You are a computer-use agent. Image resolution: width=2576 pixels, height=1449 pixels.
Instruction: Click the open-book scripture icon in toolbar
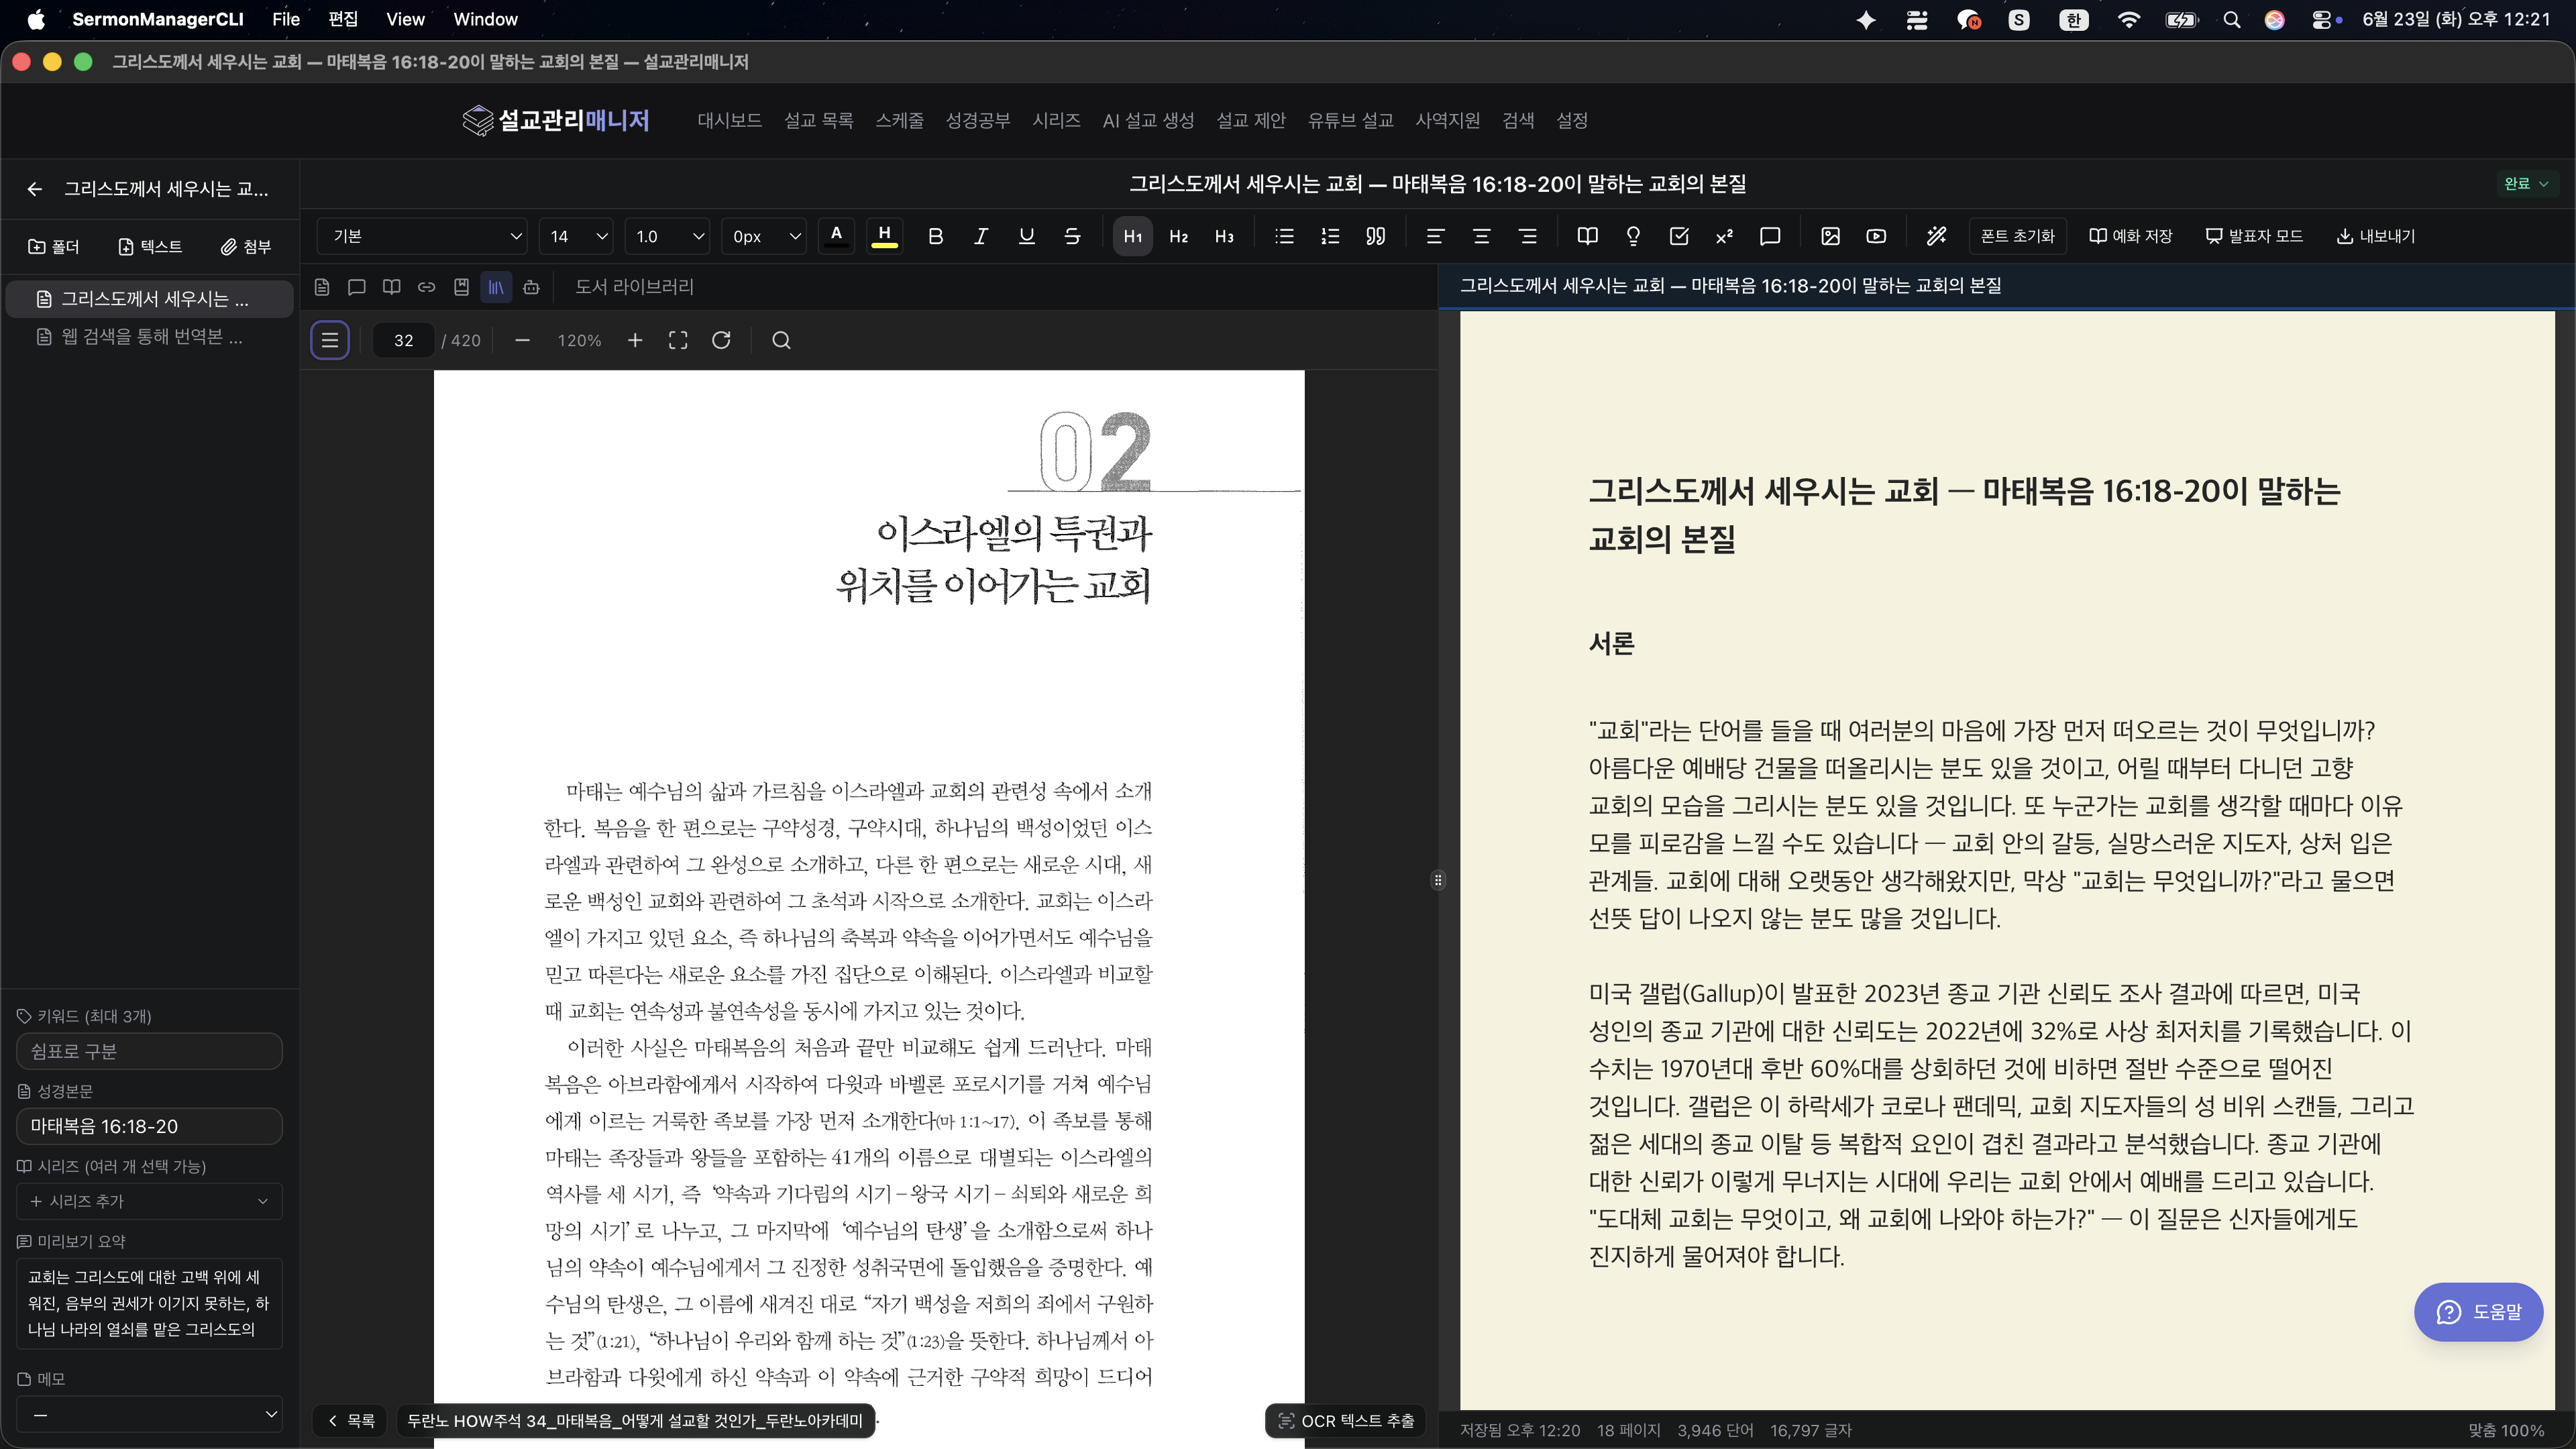(x=1587, y=236)
